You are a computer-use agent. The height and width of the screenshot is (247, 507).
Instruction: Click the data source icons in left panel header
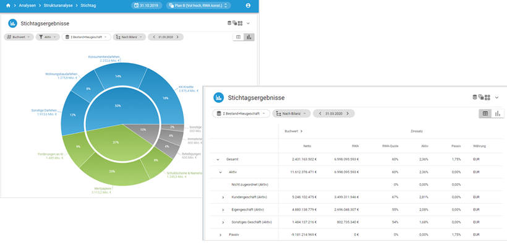[x=235, y=24]
